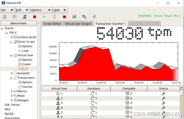184x119 pixels.
Task: Click the wrench status icon for virtual user 4
Action: click(163, 108)
